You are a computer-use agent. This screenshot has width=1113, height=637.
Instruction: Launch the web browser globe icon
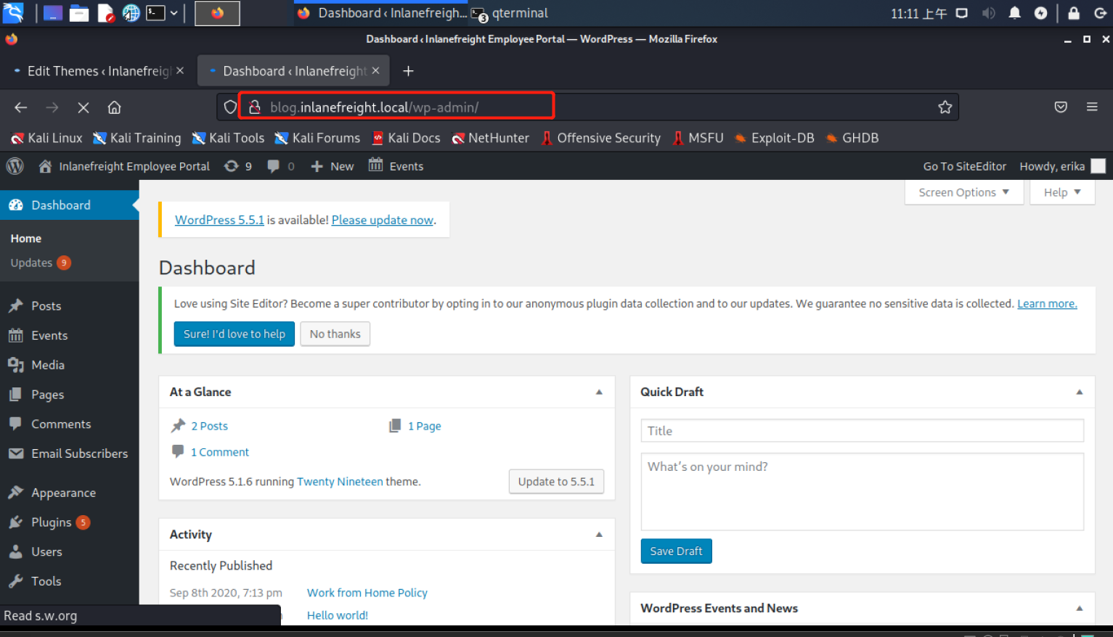131,13
